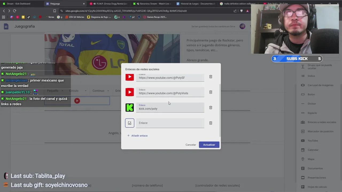
Task: Insert Enlaces a redes sociales element
Action: click(318, 122)
